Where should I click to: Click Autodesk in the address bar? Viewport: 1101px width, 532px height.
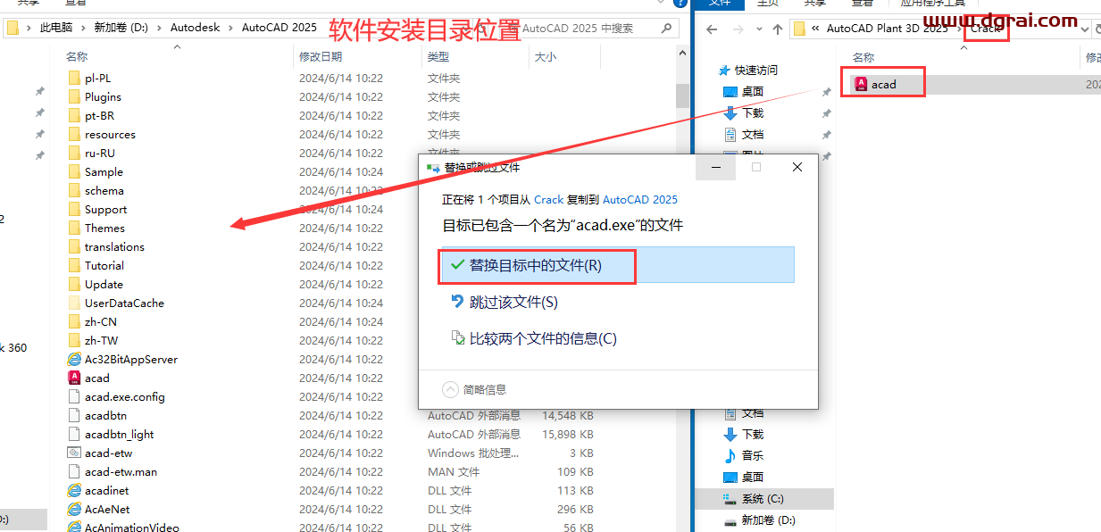(x=196, y=28)
